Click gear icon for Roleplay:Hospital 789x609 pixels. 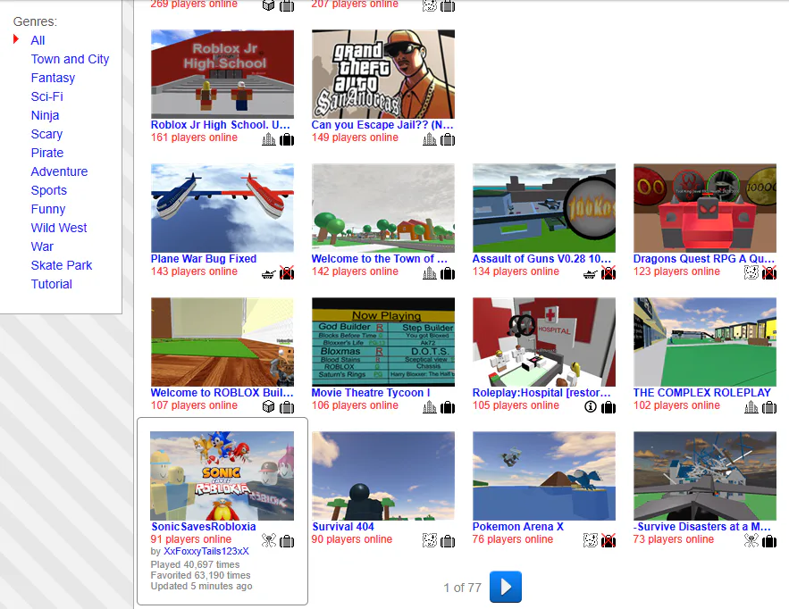pos(609,407)
